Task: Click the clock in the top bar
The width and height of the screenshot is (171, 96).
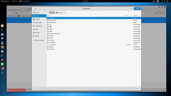Action: [85, 1]
